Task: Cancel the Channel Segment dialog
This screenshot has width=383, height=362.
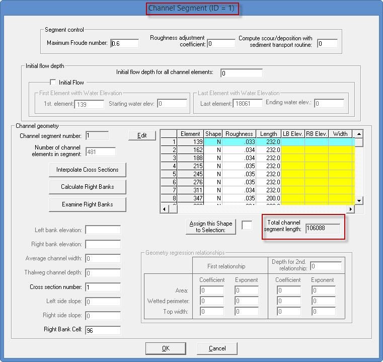Action: (x=217, y=348)
